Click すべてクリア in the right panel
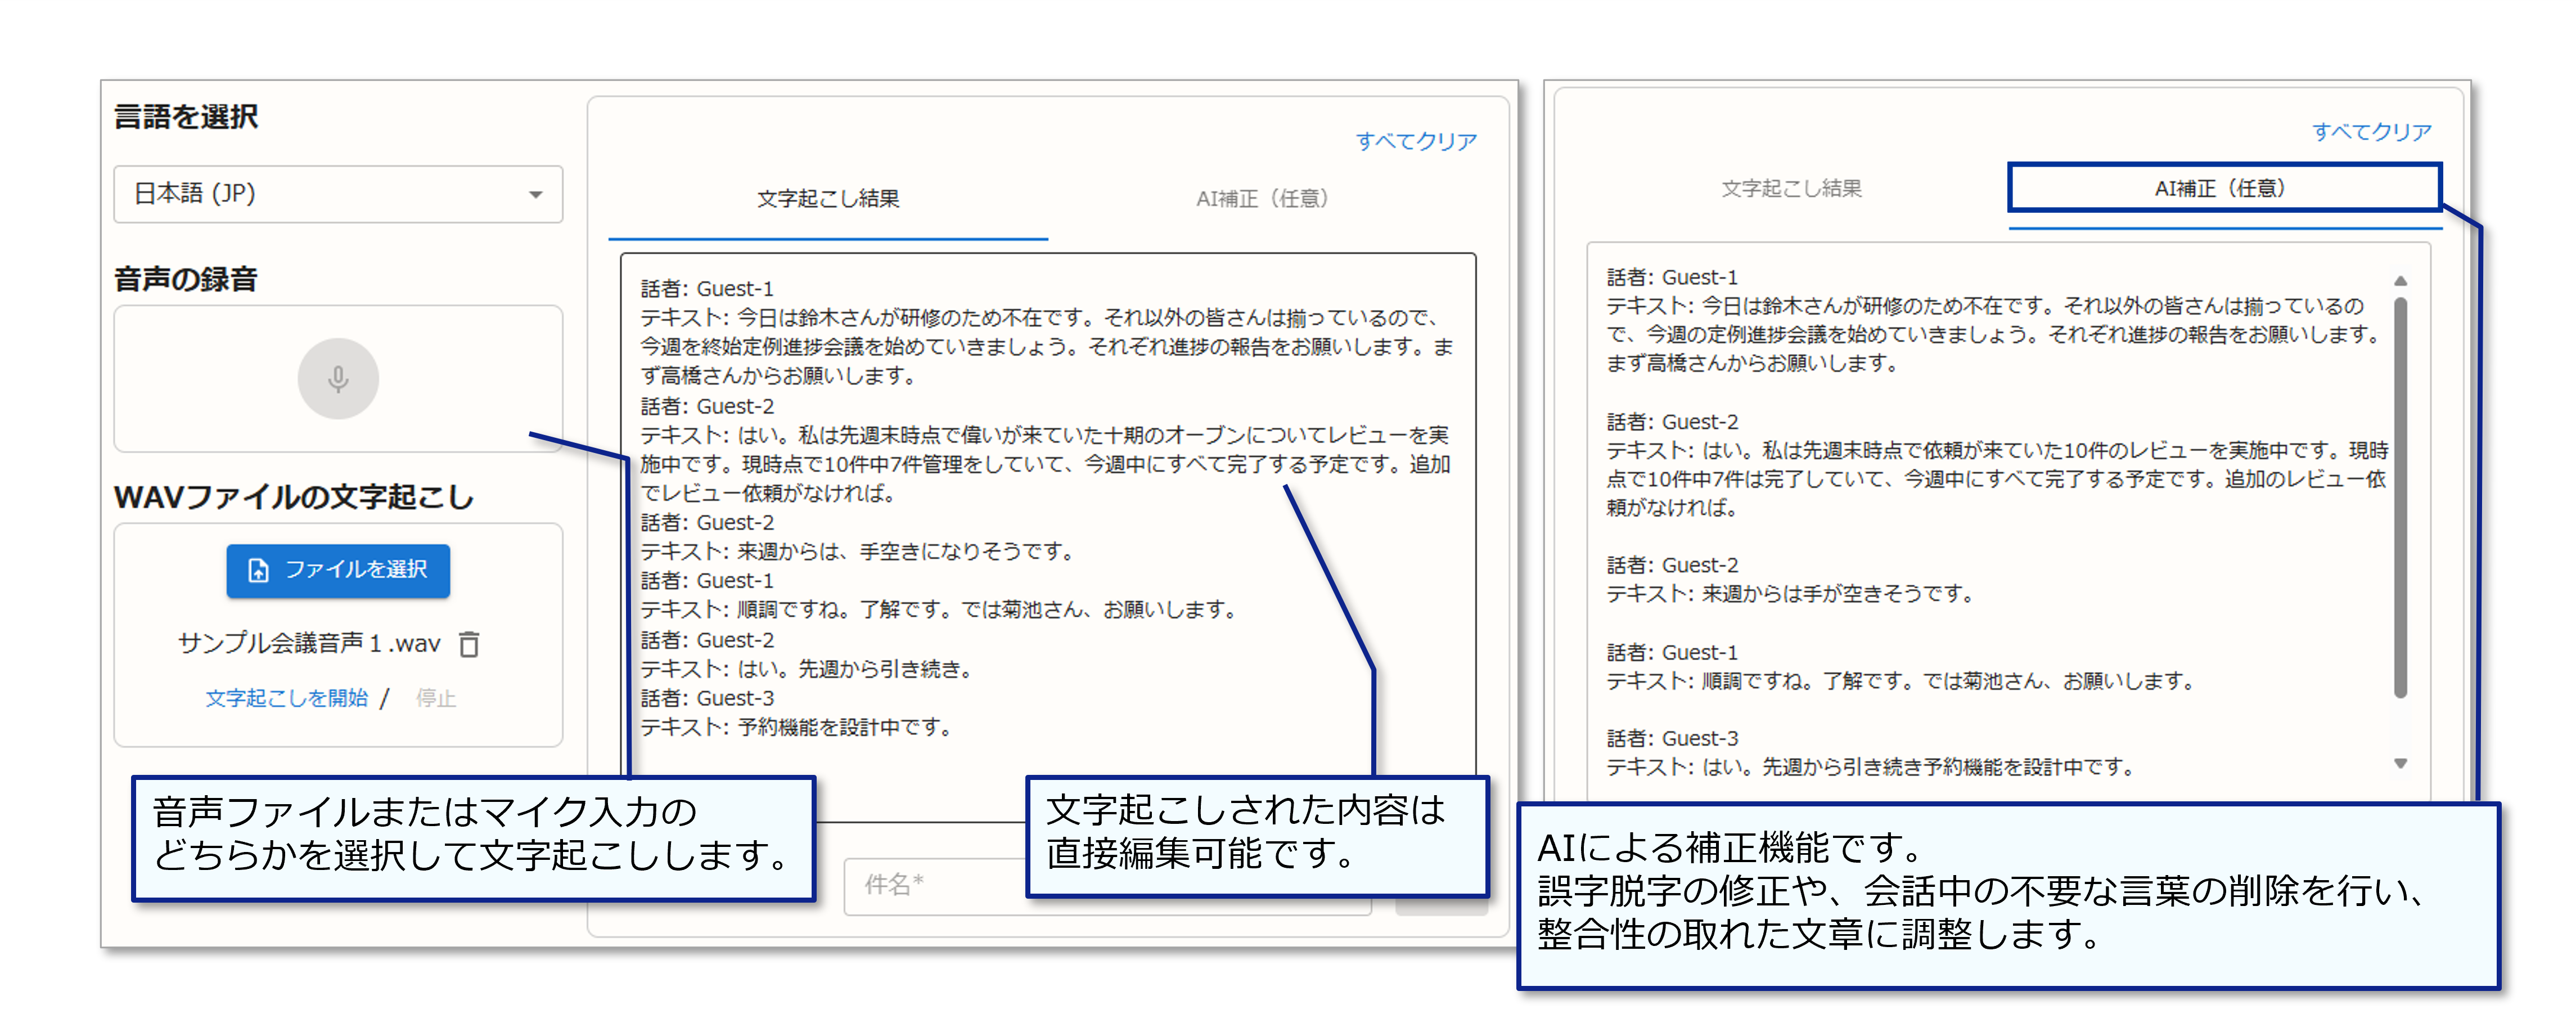 pos(2371,131)
